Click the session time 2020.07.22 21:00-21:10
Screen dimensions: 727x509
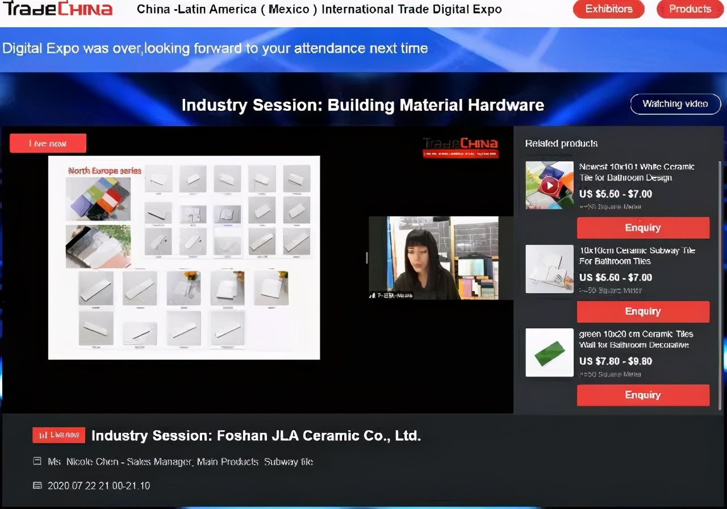click(99, 486)
